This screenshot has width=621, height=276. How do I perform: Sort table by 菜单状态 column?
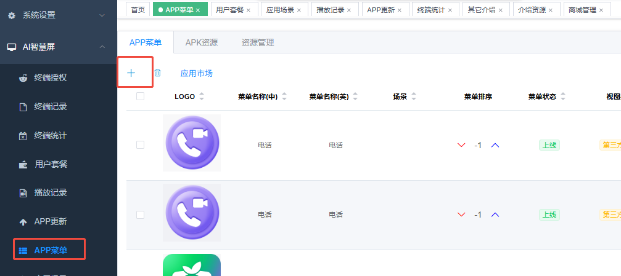pos(563,97)
